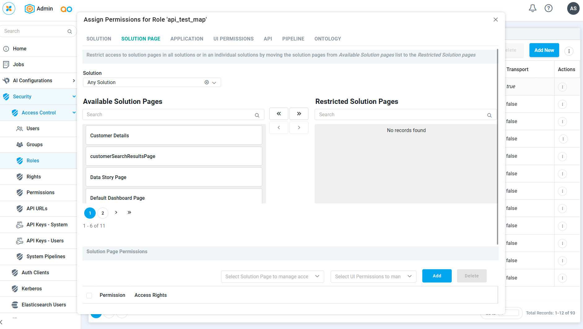The height and width of the screenshot is (329, 583).
Task: Collapse the Access Control section
Action: [74, 113]
